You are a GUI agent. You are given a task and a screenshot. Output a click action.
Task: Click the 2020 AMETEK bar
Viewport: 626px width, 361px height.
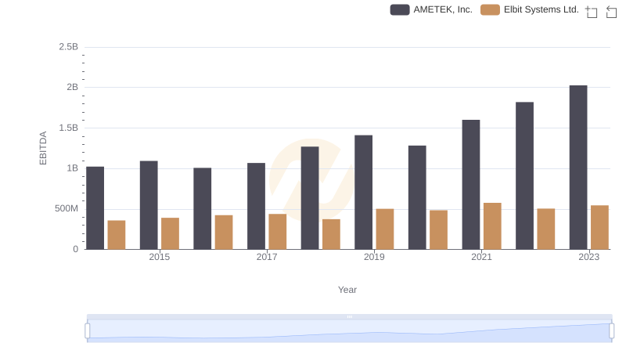click(x=417, y=197)
